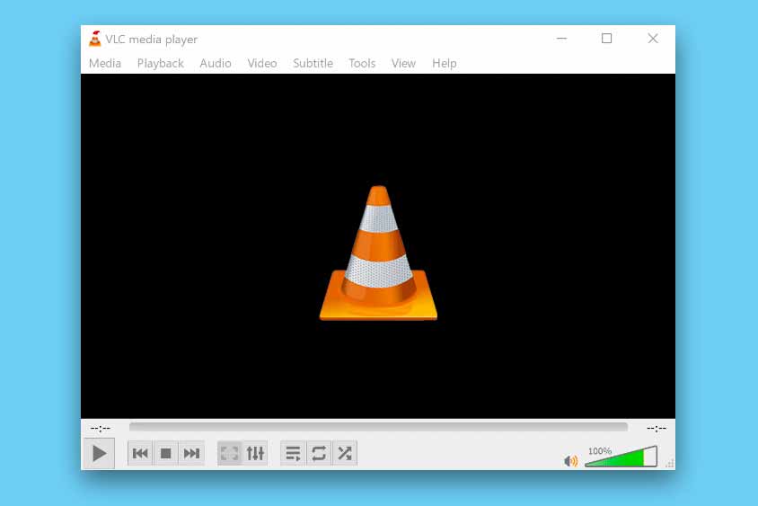Open the Audio menu
The height and width of the screenshot is (506, 758).
[x=216, y=64]
